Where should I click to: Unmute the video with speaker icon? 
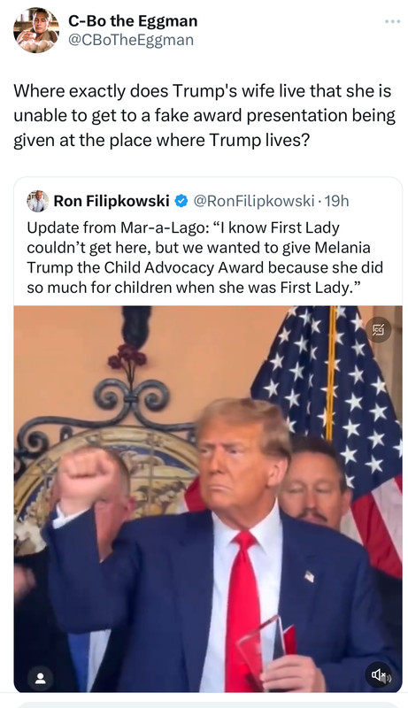coord(378,675)
